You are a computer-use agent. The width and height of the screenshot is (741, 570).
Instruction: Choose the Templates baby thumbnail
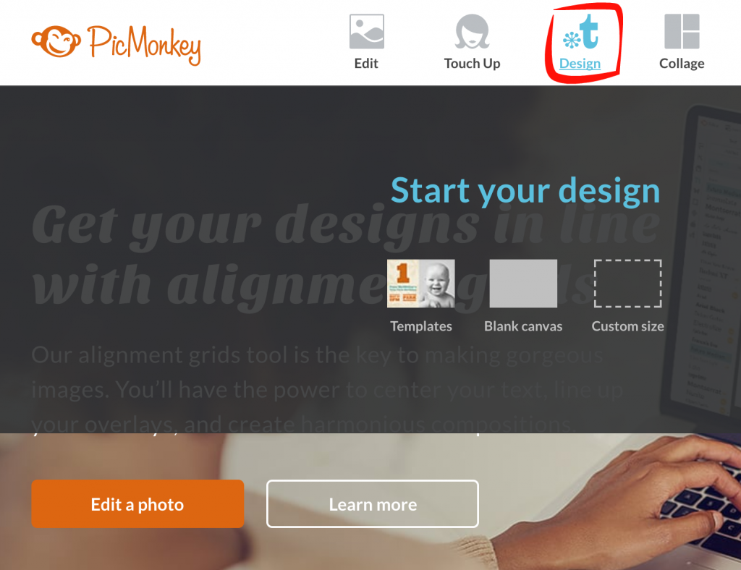(421, 284)
